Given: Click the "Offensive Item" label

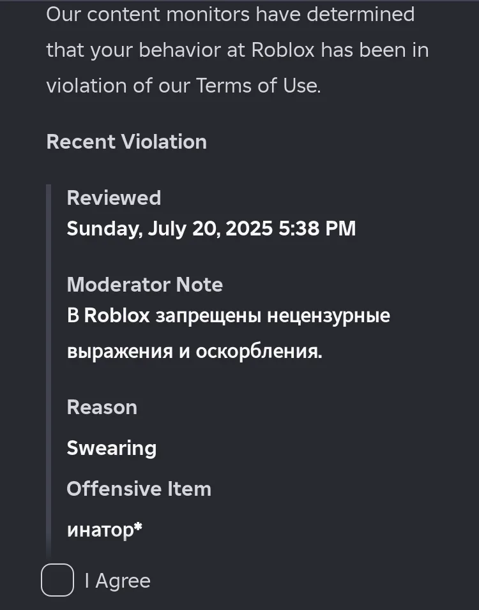Looking at the screenshot, I should (x=139, y=489).
